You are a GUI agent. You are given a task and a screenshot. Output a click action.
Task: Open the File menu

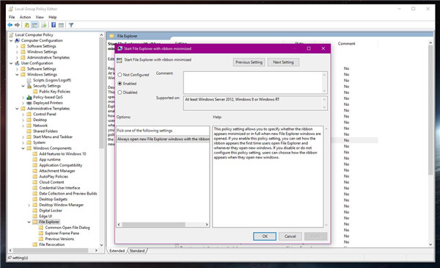click(12, 17)
